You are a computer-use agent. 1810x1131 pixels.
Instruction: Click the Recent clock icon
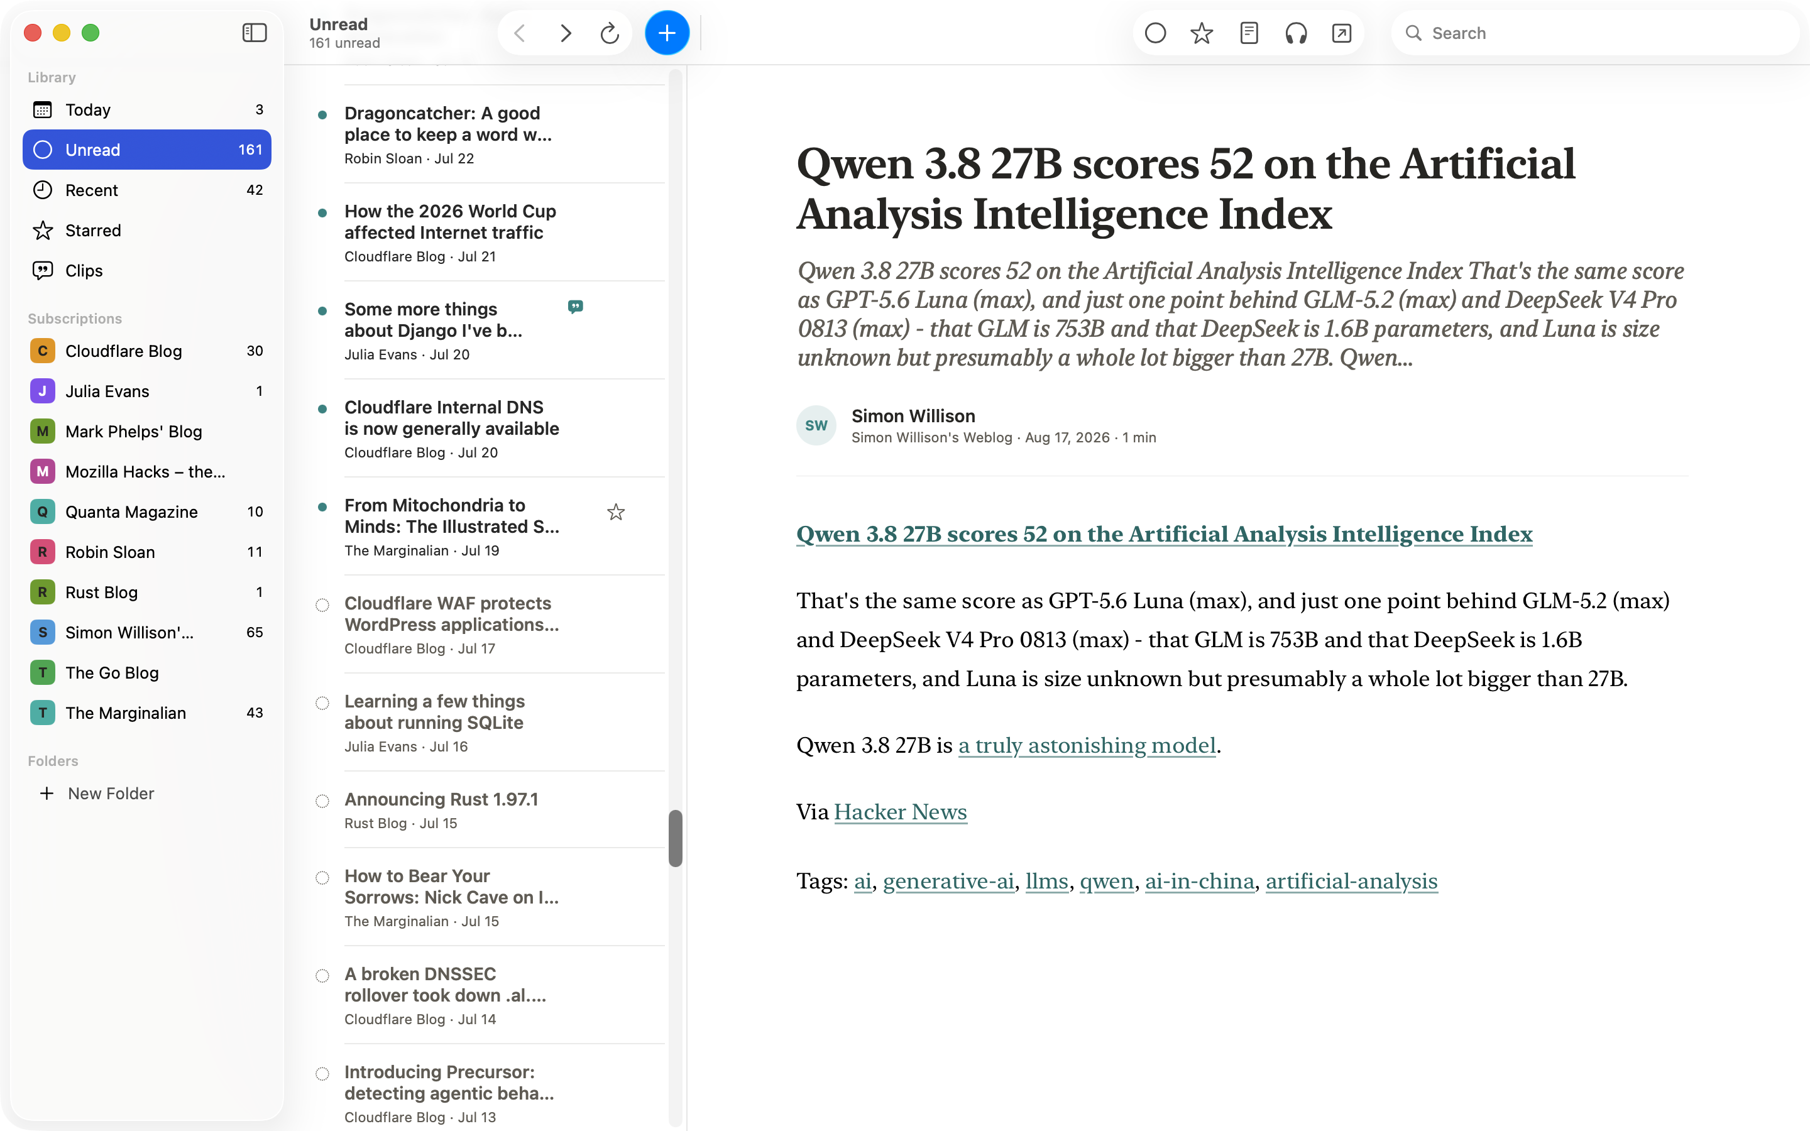[x=43, y=190]
